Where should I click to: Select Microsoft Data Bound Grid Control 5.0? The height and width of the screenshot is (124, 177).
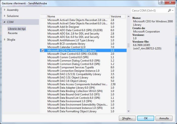[83, 95]
